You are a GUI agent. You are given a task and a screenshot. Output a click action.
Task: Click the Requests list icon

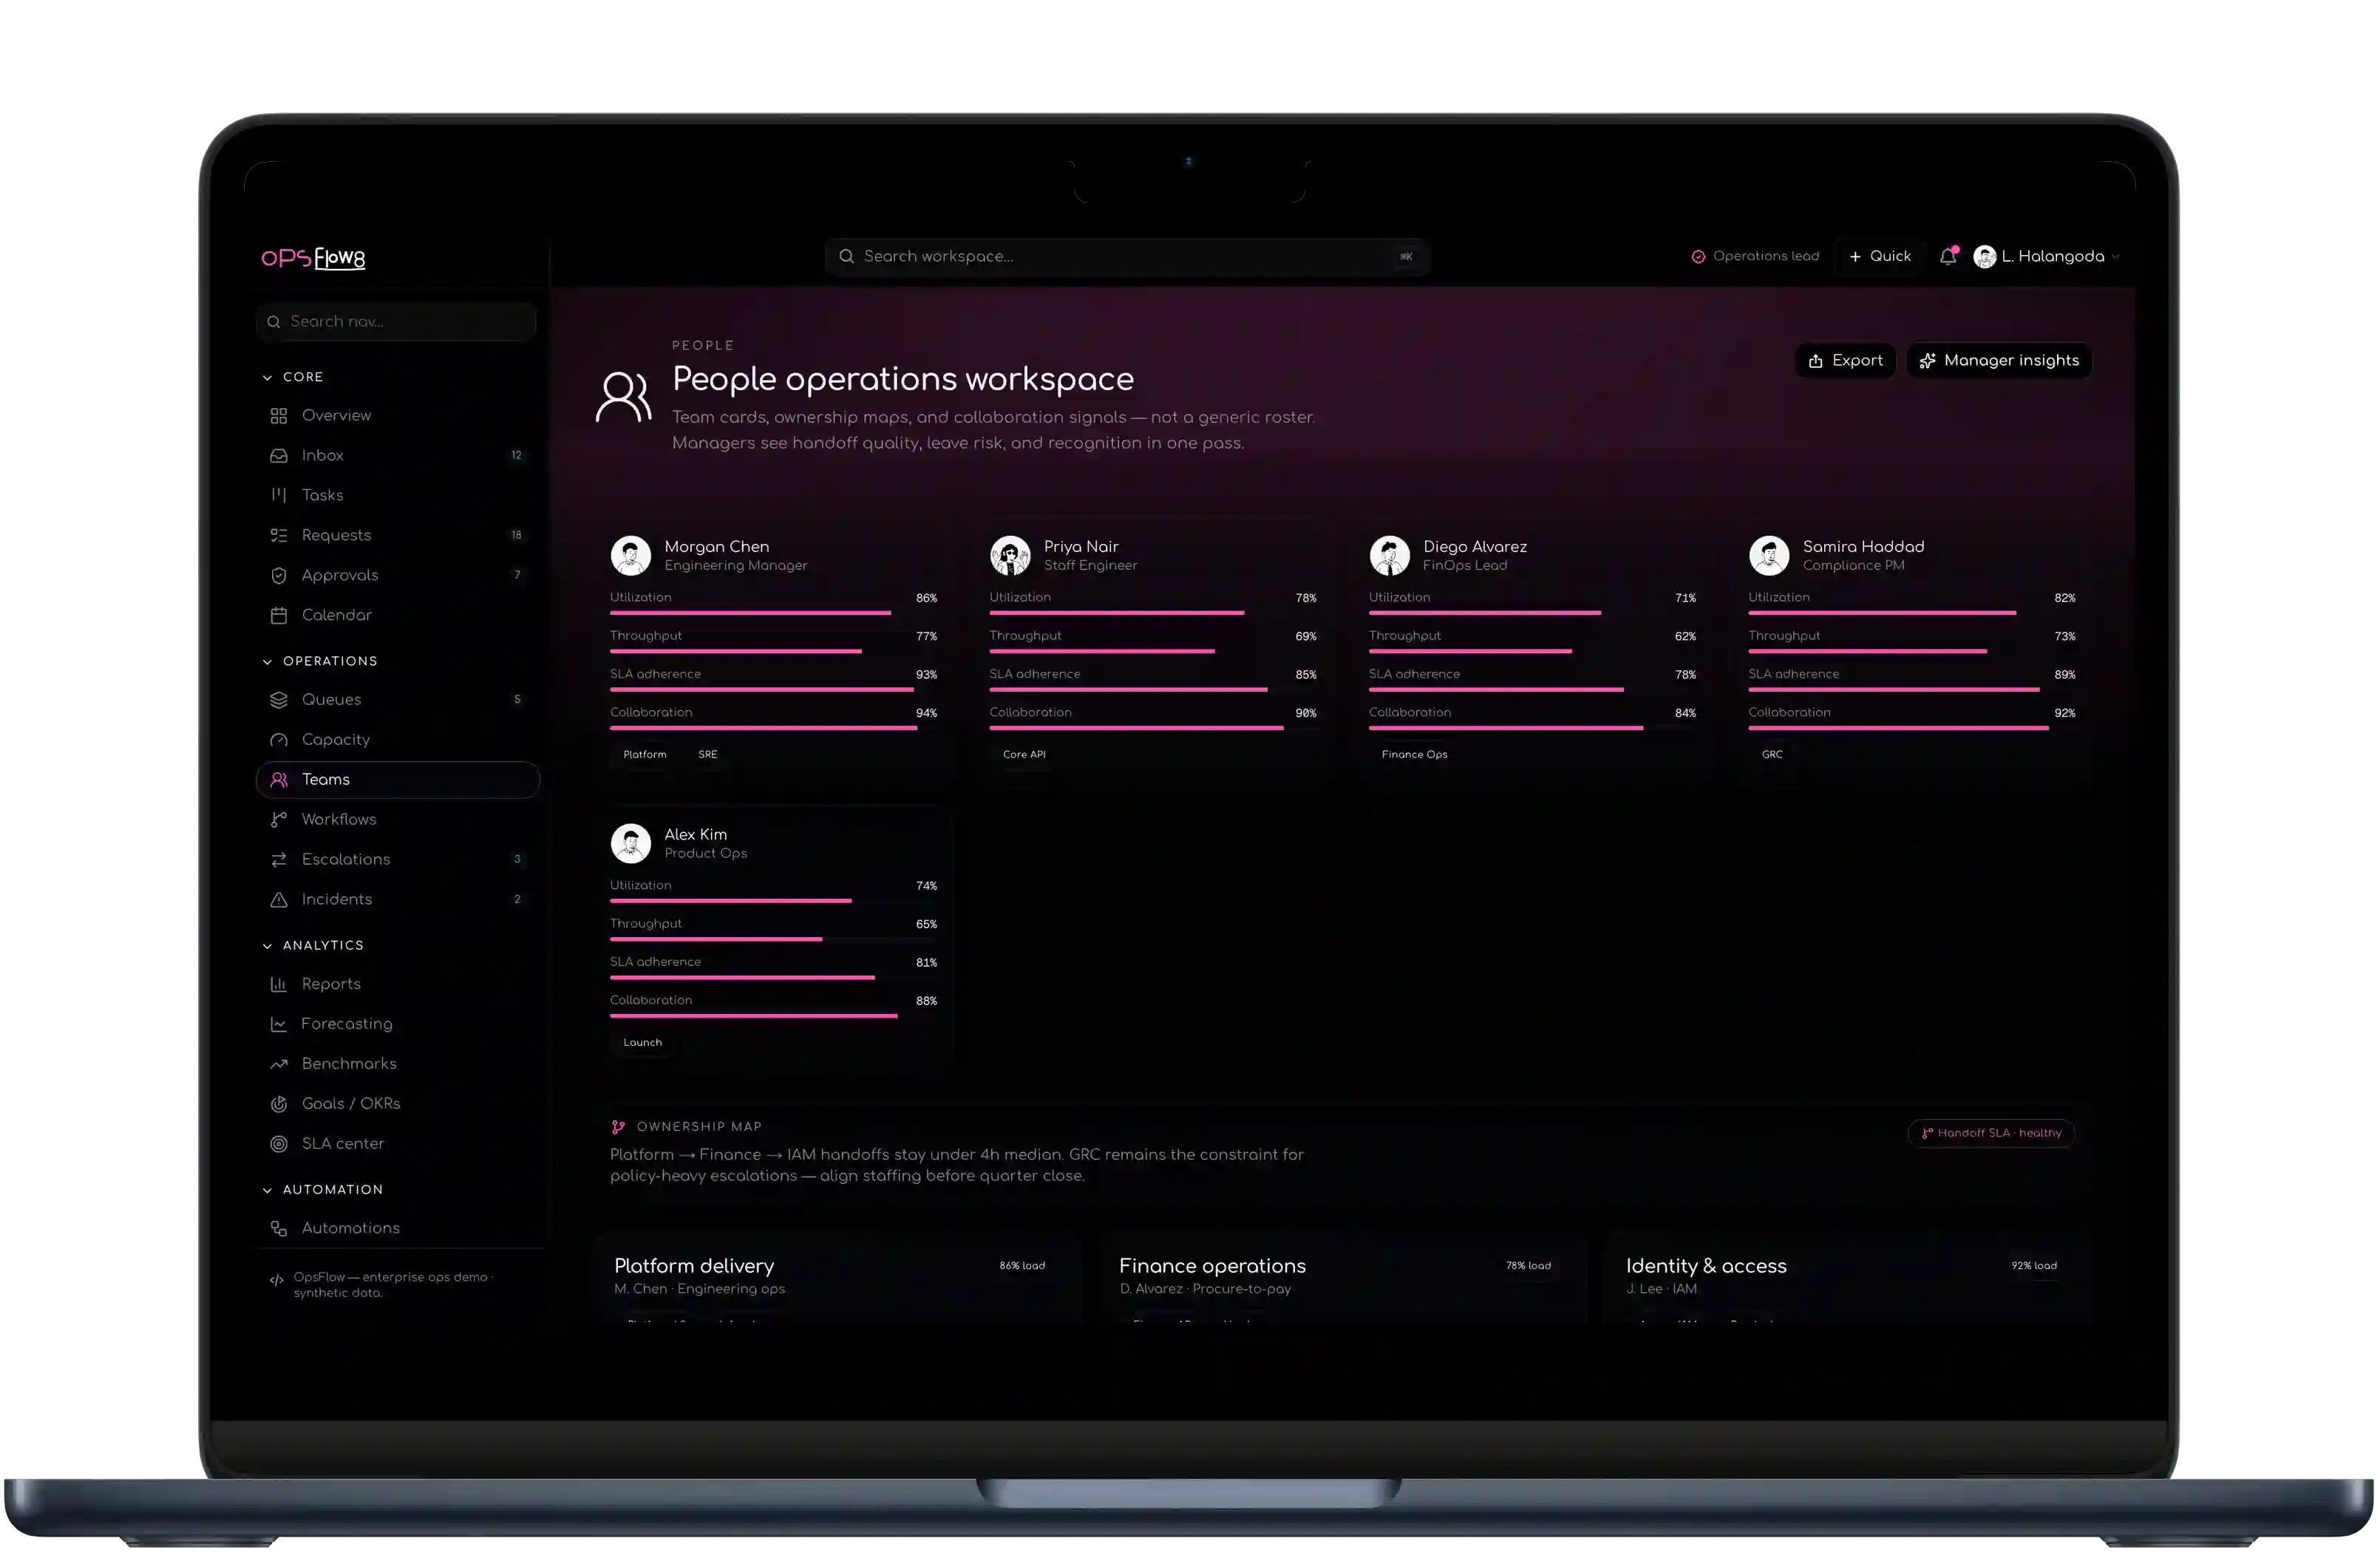(x=279, y=536)
